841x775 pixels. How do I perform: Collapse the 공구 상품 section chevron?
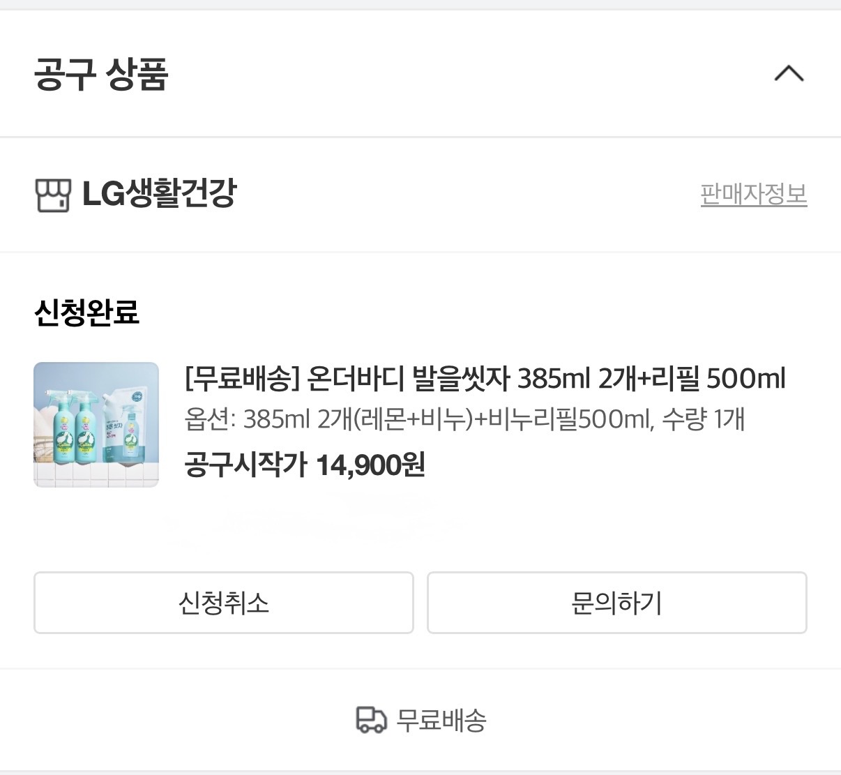pyautogui.click(x=789, y=73)
